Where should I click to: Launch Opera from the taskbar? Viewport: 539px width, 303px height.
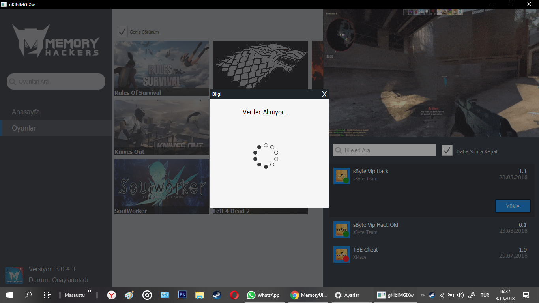click(234, 295)
